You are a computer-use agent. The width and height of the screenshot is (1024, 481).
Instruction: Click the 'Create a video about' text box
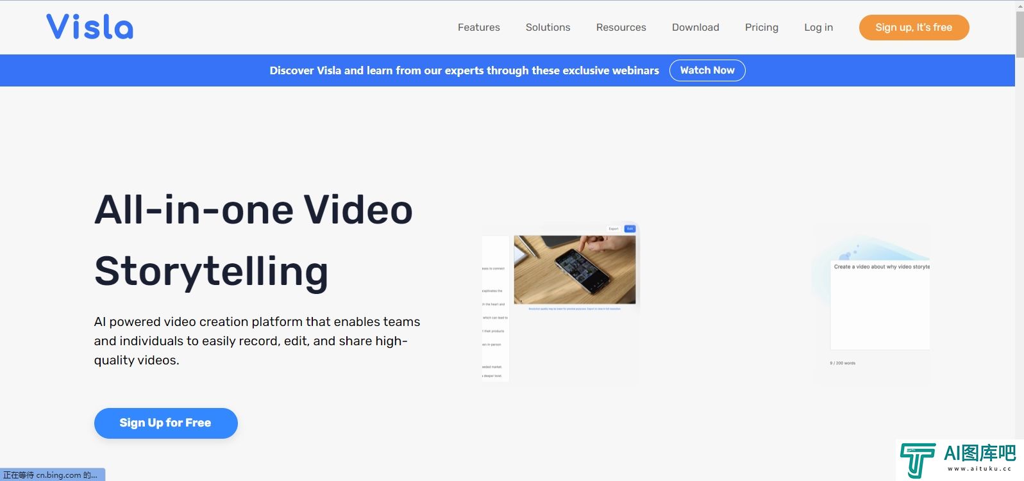pyautogui.click(x=880, y=305)
